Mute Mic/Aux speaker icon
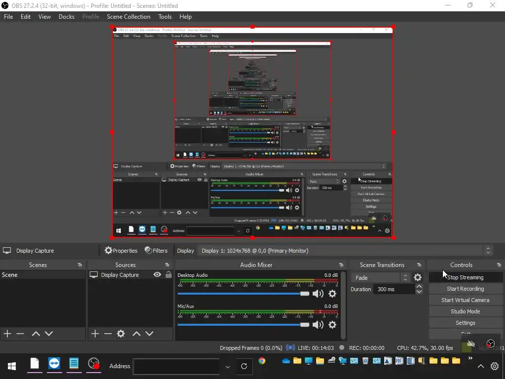This screenshot has height=379, width=505. point(318,325)
